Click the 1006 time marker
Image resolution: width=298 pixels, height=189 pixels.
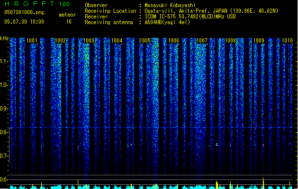point(173,41)
